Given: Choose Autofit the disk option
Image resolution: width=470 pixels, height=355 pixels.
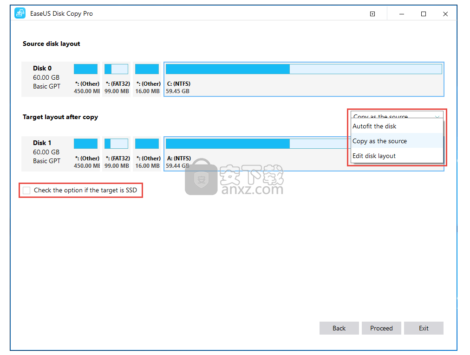Looking at the screenshot, I should (397, 126).
